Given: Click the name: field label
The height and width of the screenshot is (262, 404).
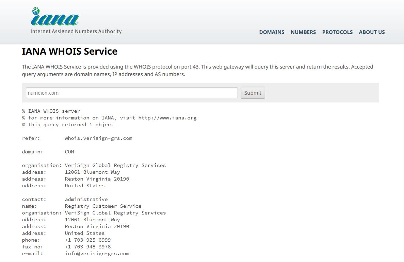Looking at the screenshot, I should 29,206.
